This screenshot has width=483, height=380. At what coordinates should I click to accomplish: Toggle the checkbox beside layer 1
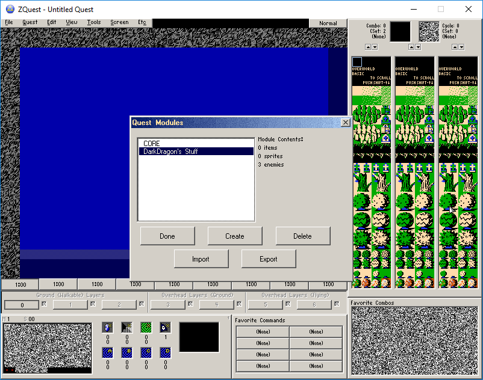pyautogui.click(x=93, y=304)
